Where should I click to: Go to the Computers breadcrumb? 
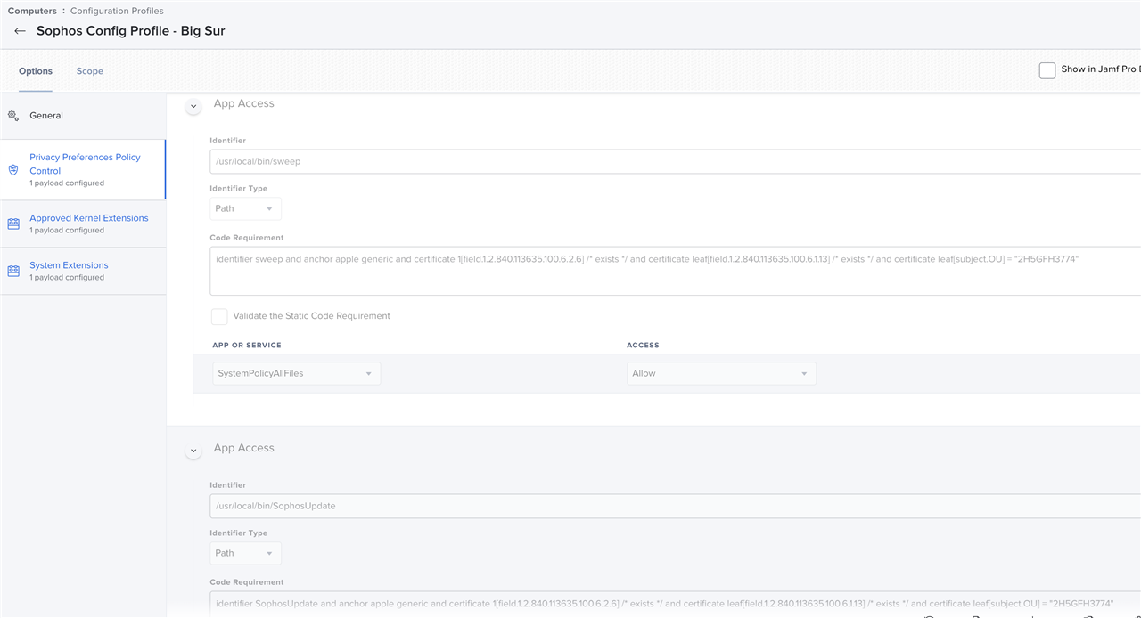32,11
